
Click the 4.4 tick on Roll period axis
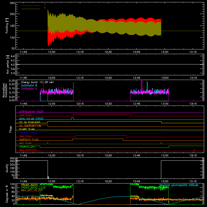click(x=13, y=56)
